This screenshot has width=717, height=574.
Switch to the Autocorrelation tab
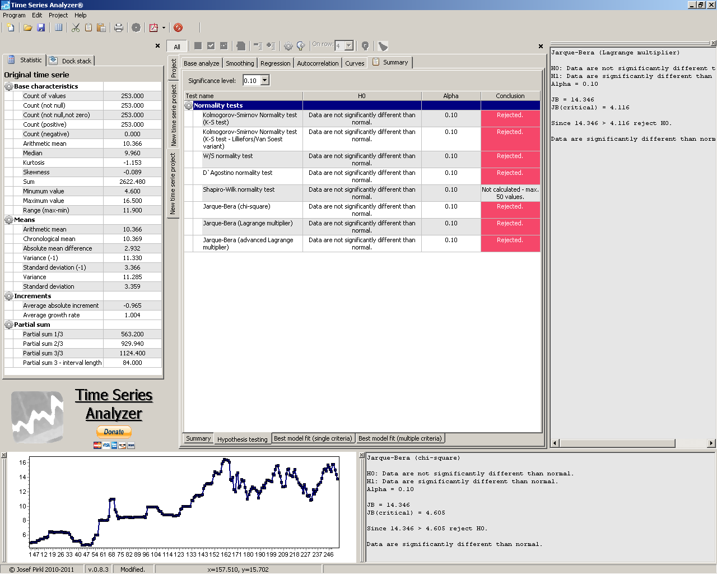pyautogui.click(x=318, y=63)
